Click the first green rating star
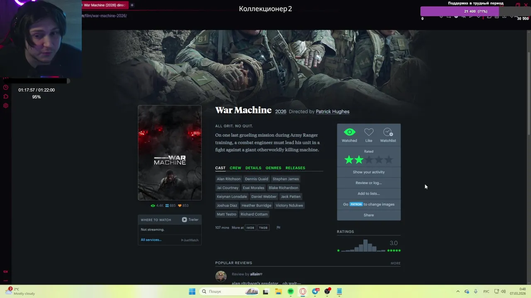Viewport: 531px width, 298px height. click(349, 160)
